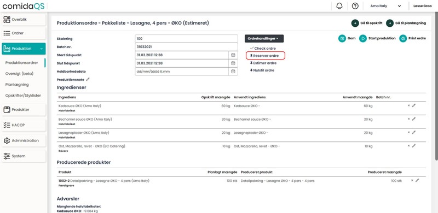Screen dimensions: 438x213
Task: Edit the Produktionsnote pencil icon
Action: click(88, 79)
